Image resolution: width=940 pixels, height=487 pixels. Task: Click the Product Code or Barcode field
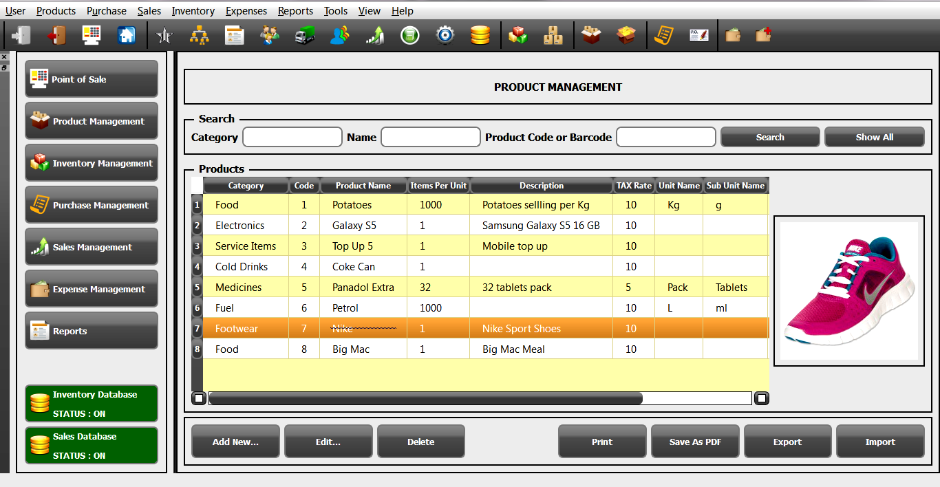tap(665, 137)
